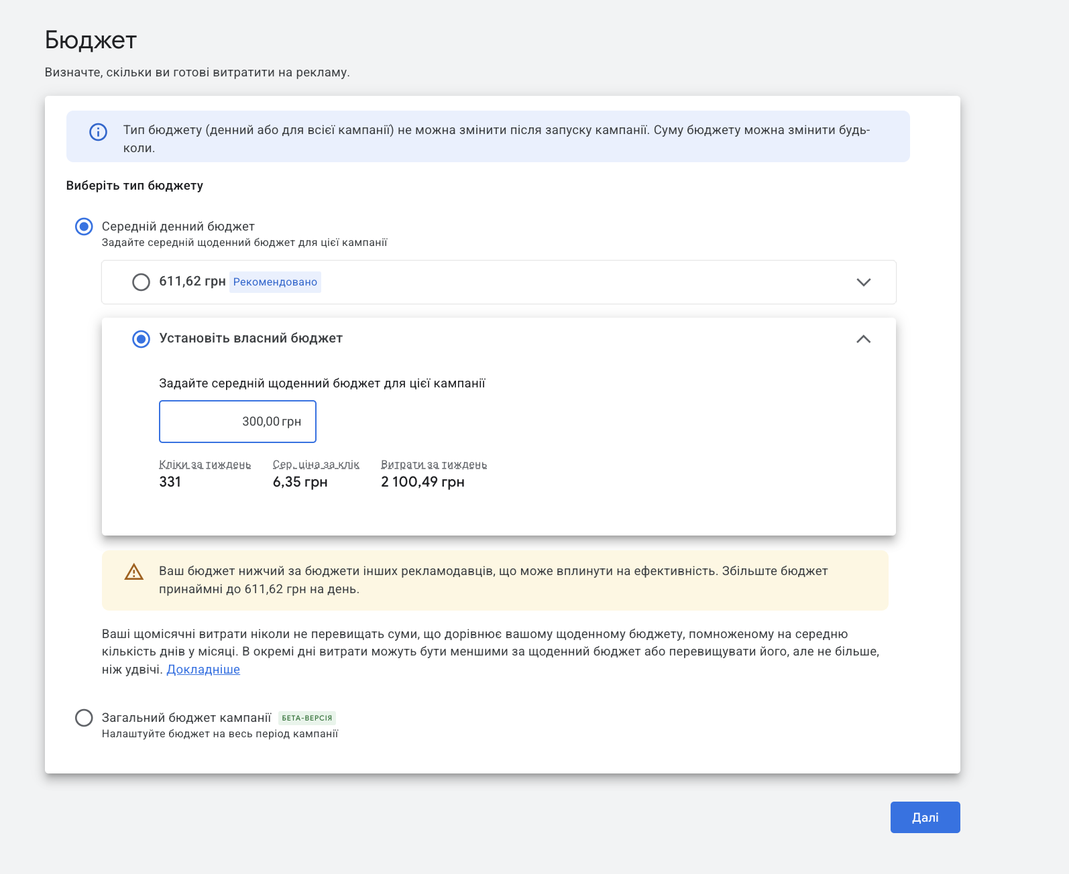The image size is (1069, 874).
Task: Click the 'Бюджет' page heading
Action: [91, 40]
